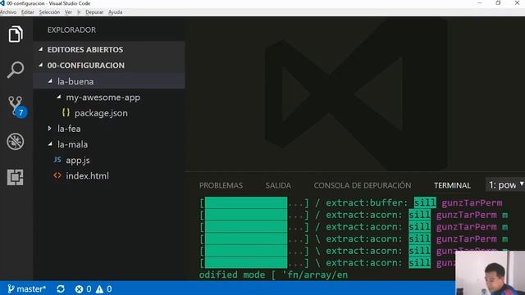Click the sync changes icon in status bar
Viewport: 525px width, 295px height.
(61, 288)
